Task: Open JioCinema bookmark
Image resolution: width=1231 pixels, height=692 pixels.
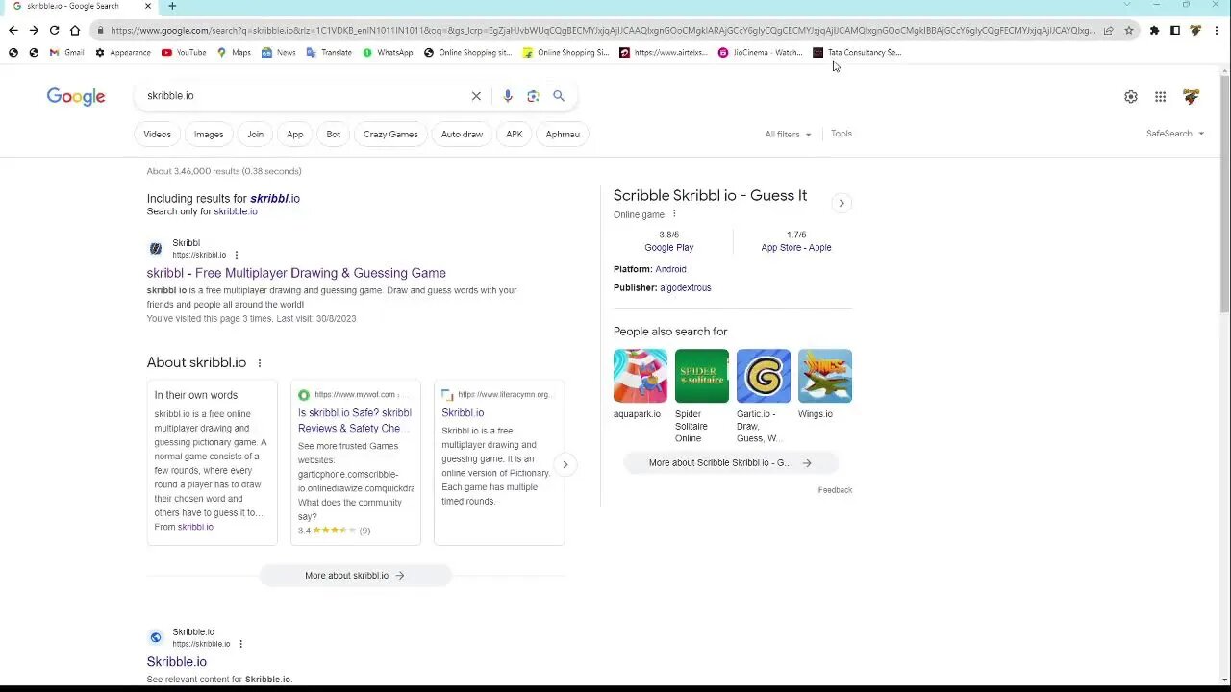Action: click(760, 52)
